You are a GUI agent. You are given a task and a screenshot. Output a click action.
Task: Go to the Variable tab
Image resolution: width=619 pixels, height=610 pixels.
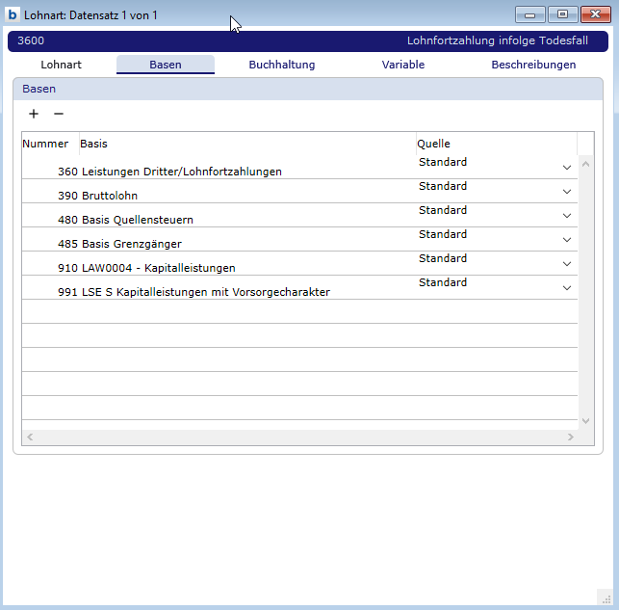click(402, 65)
